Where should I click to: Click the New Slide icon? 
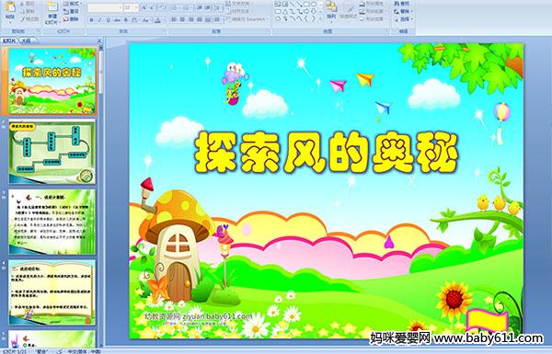tap(52, 10)
